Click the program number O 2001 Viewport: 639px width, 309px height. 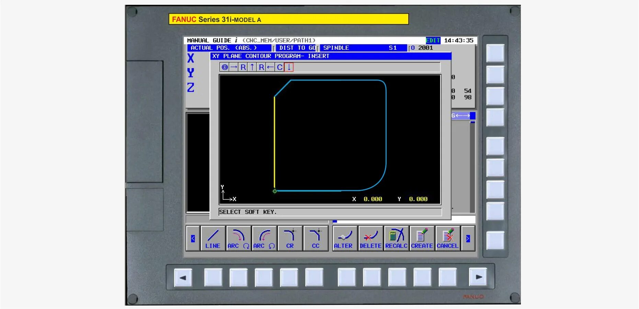point(422,48)
